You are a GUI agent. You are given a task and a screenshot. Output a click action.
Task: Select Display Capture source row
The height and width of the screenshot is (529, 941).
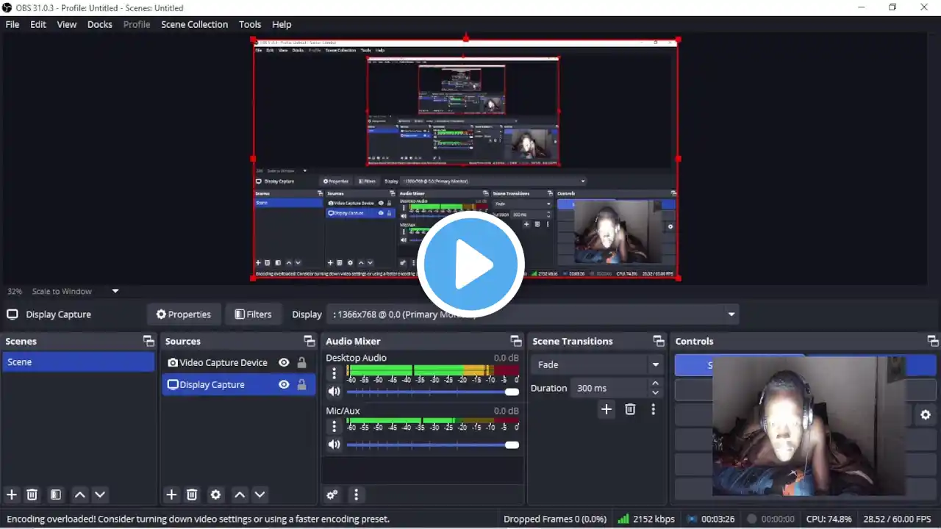pos(239,385)
